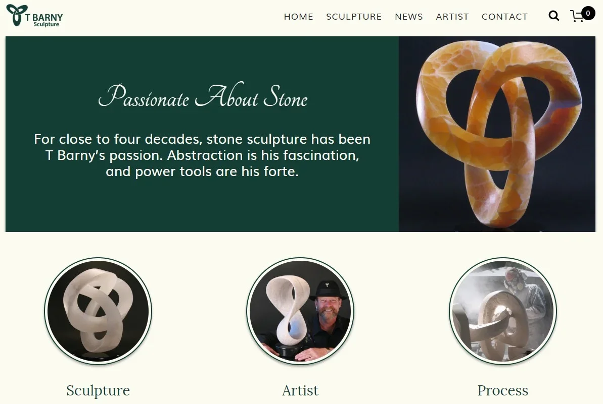Click the T BARNY Sculpture wordmark

[x=44, y=20]
